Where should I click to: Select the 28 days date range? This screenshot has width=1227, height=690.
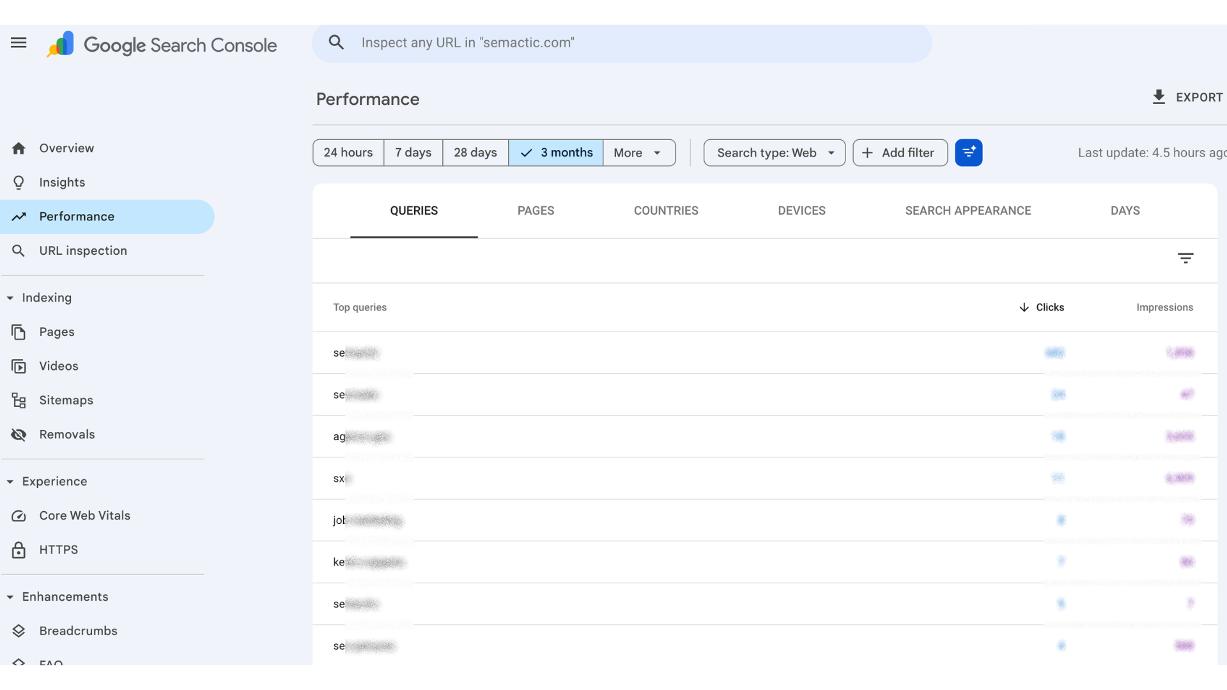(475, 153)
